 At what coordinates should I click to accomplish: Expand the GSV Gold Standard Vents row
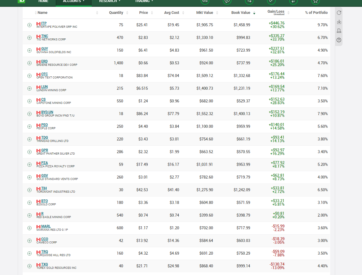[x=29, y=177]
